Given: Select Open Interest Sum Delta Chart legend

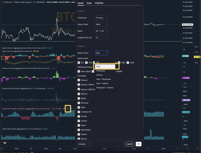Looking at the screenshot, I should coord(24,48).
